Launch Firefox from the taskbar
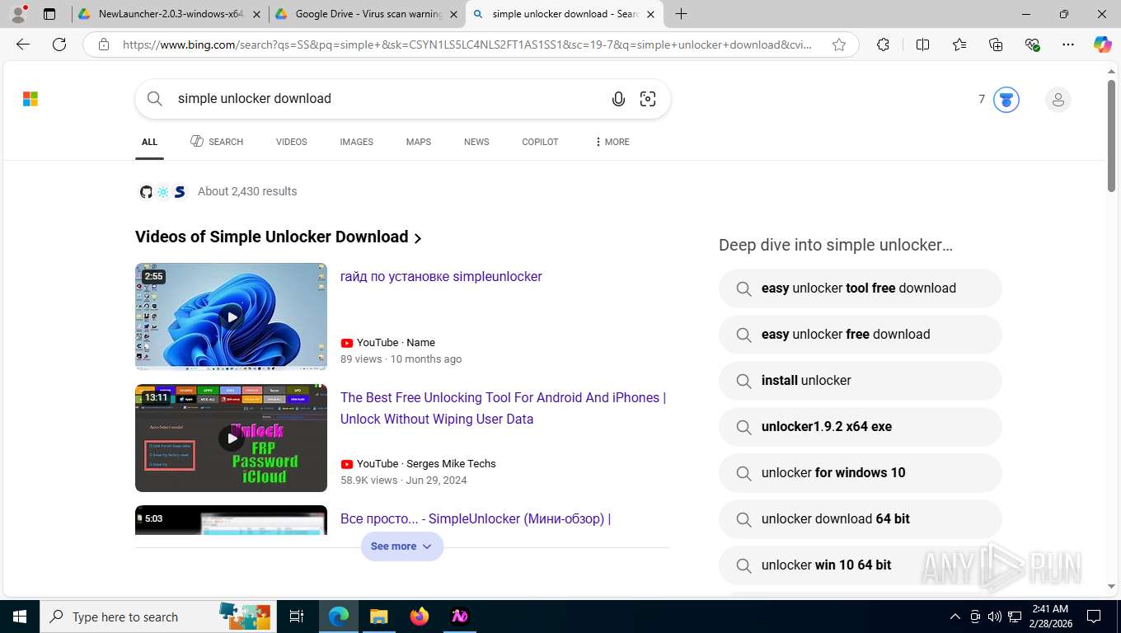Image resolution: width=1121 pixels, height=633 pixels. 420,616
